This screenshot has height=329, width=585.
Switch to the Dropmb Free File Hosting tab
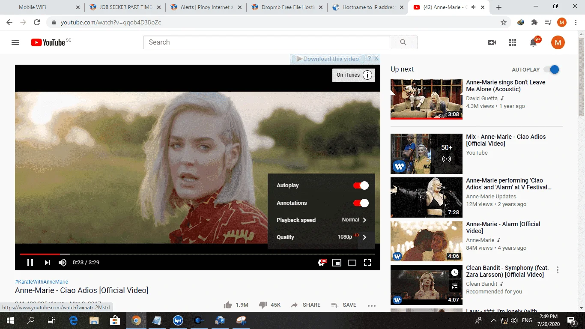(x=287, y=7)
